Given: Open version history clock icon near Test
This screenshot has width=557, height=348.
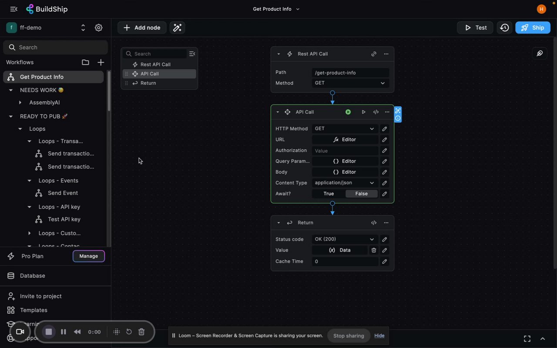Looking at the screenshot, I should [504, 27].
